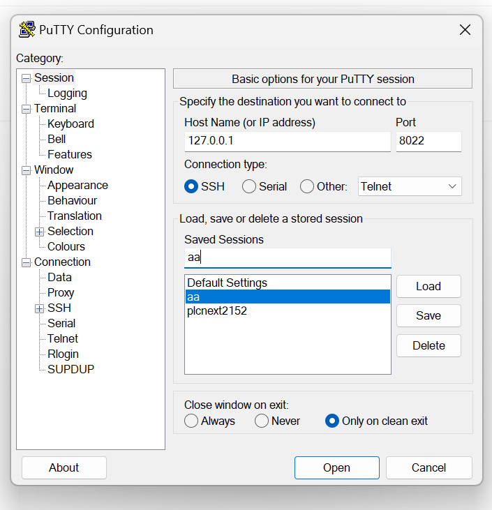Open Connection category
Image resolution: width=492 pixels, height=510 pixels.
[62, 262]
